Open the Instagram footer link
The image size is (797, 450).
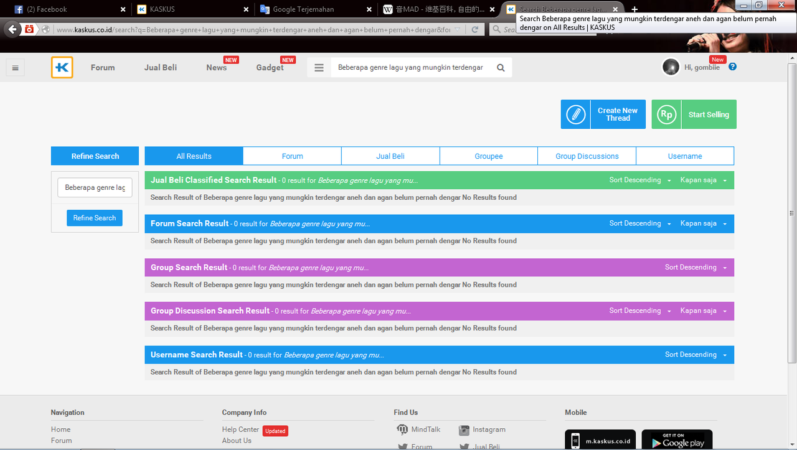click(489, 429)
